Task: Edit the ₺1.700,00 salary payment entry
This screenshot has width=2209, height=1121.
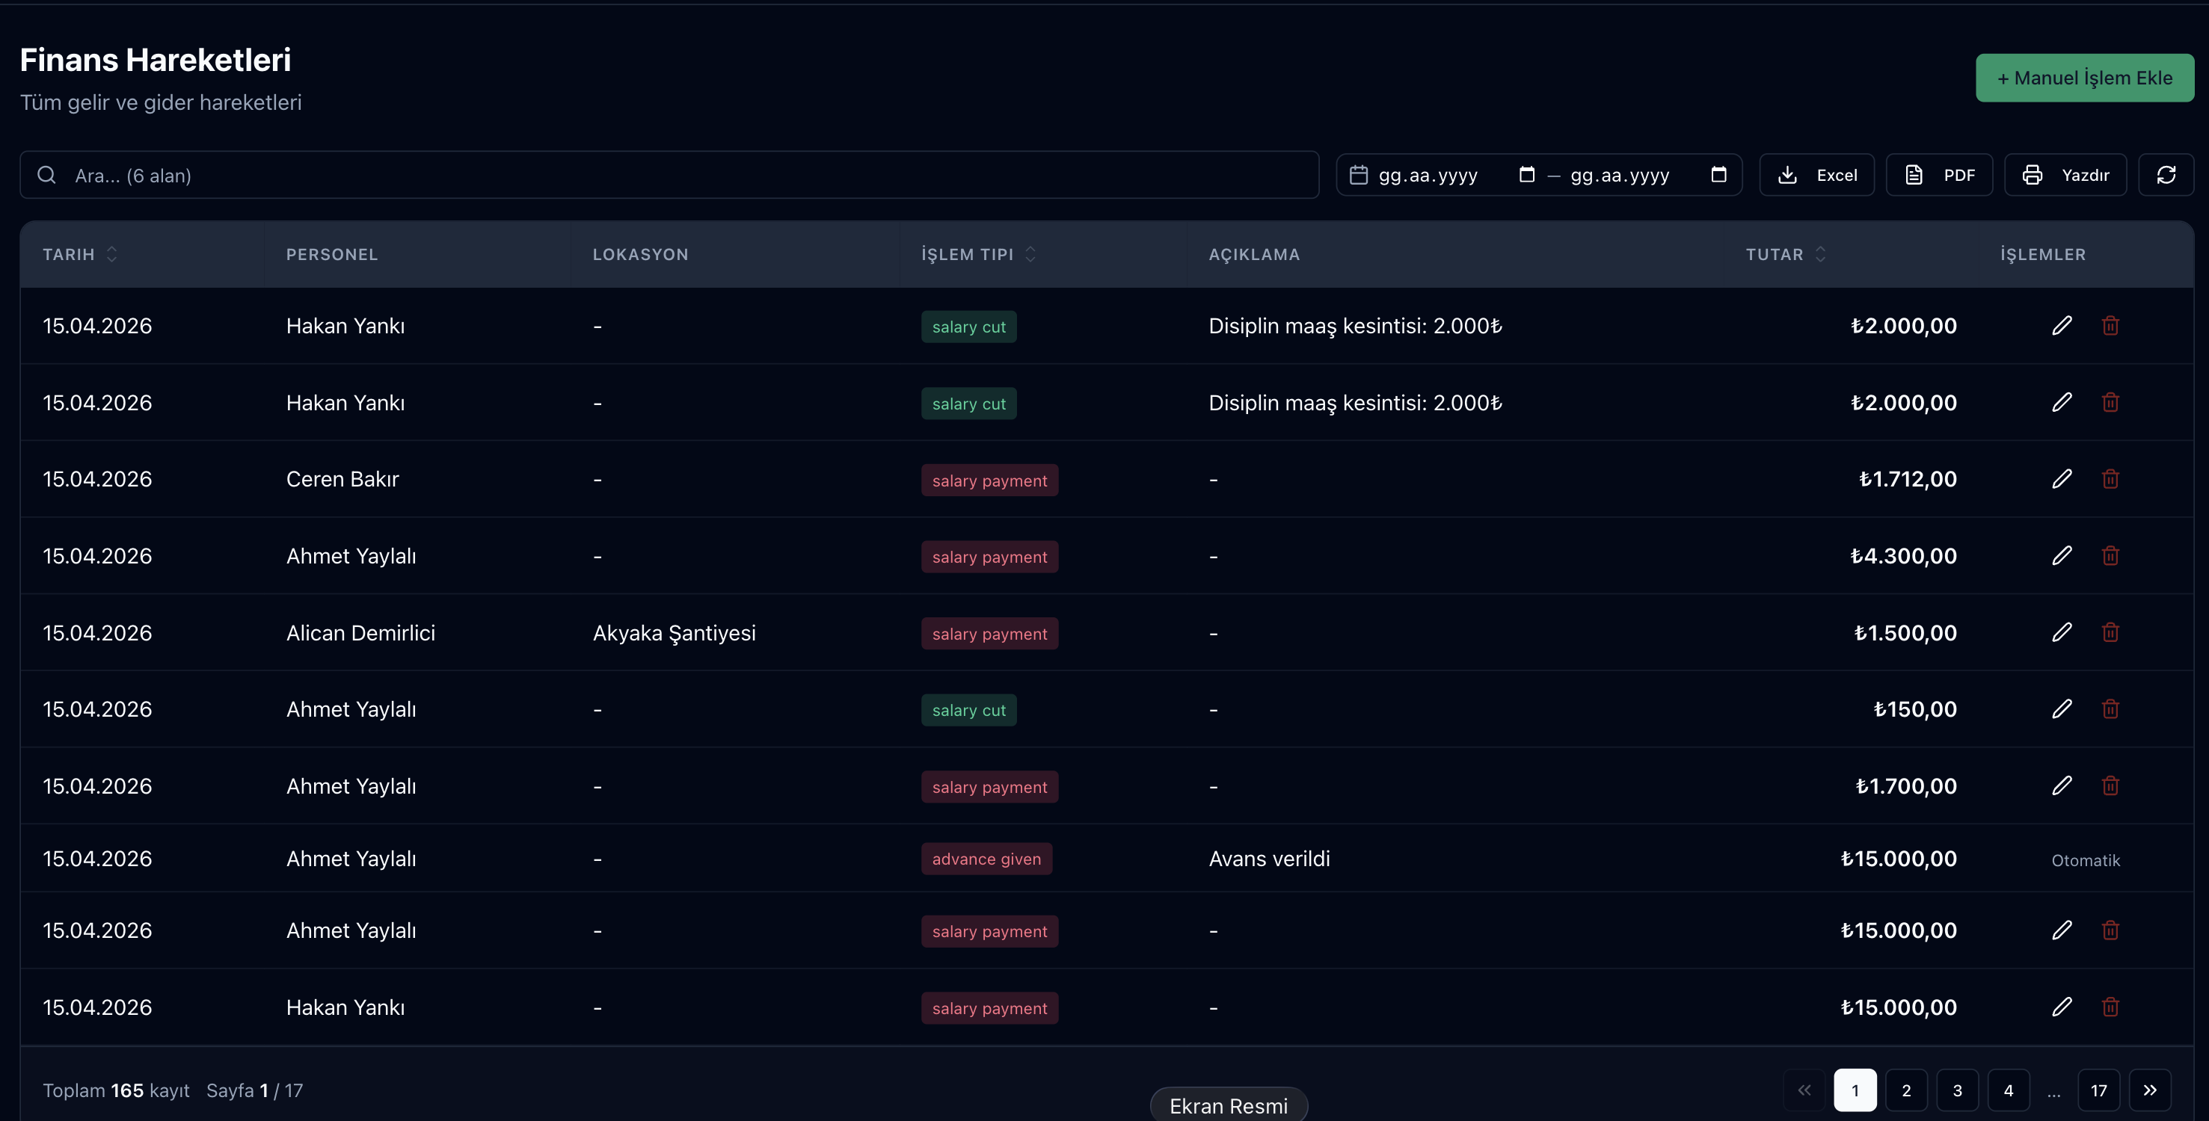Action: pos(2062,786)
